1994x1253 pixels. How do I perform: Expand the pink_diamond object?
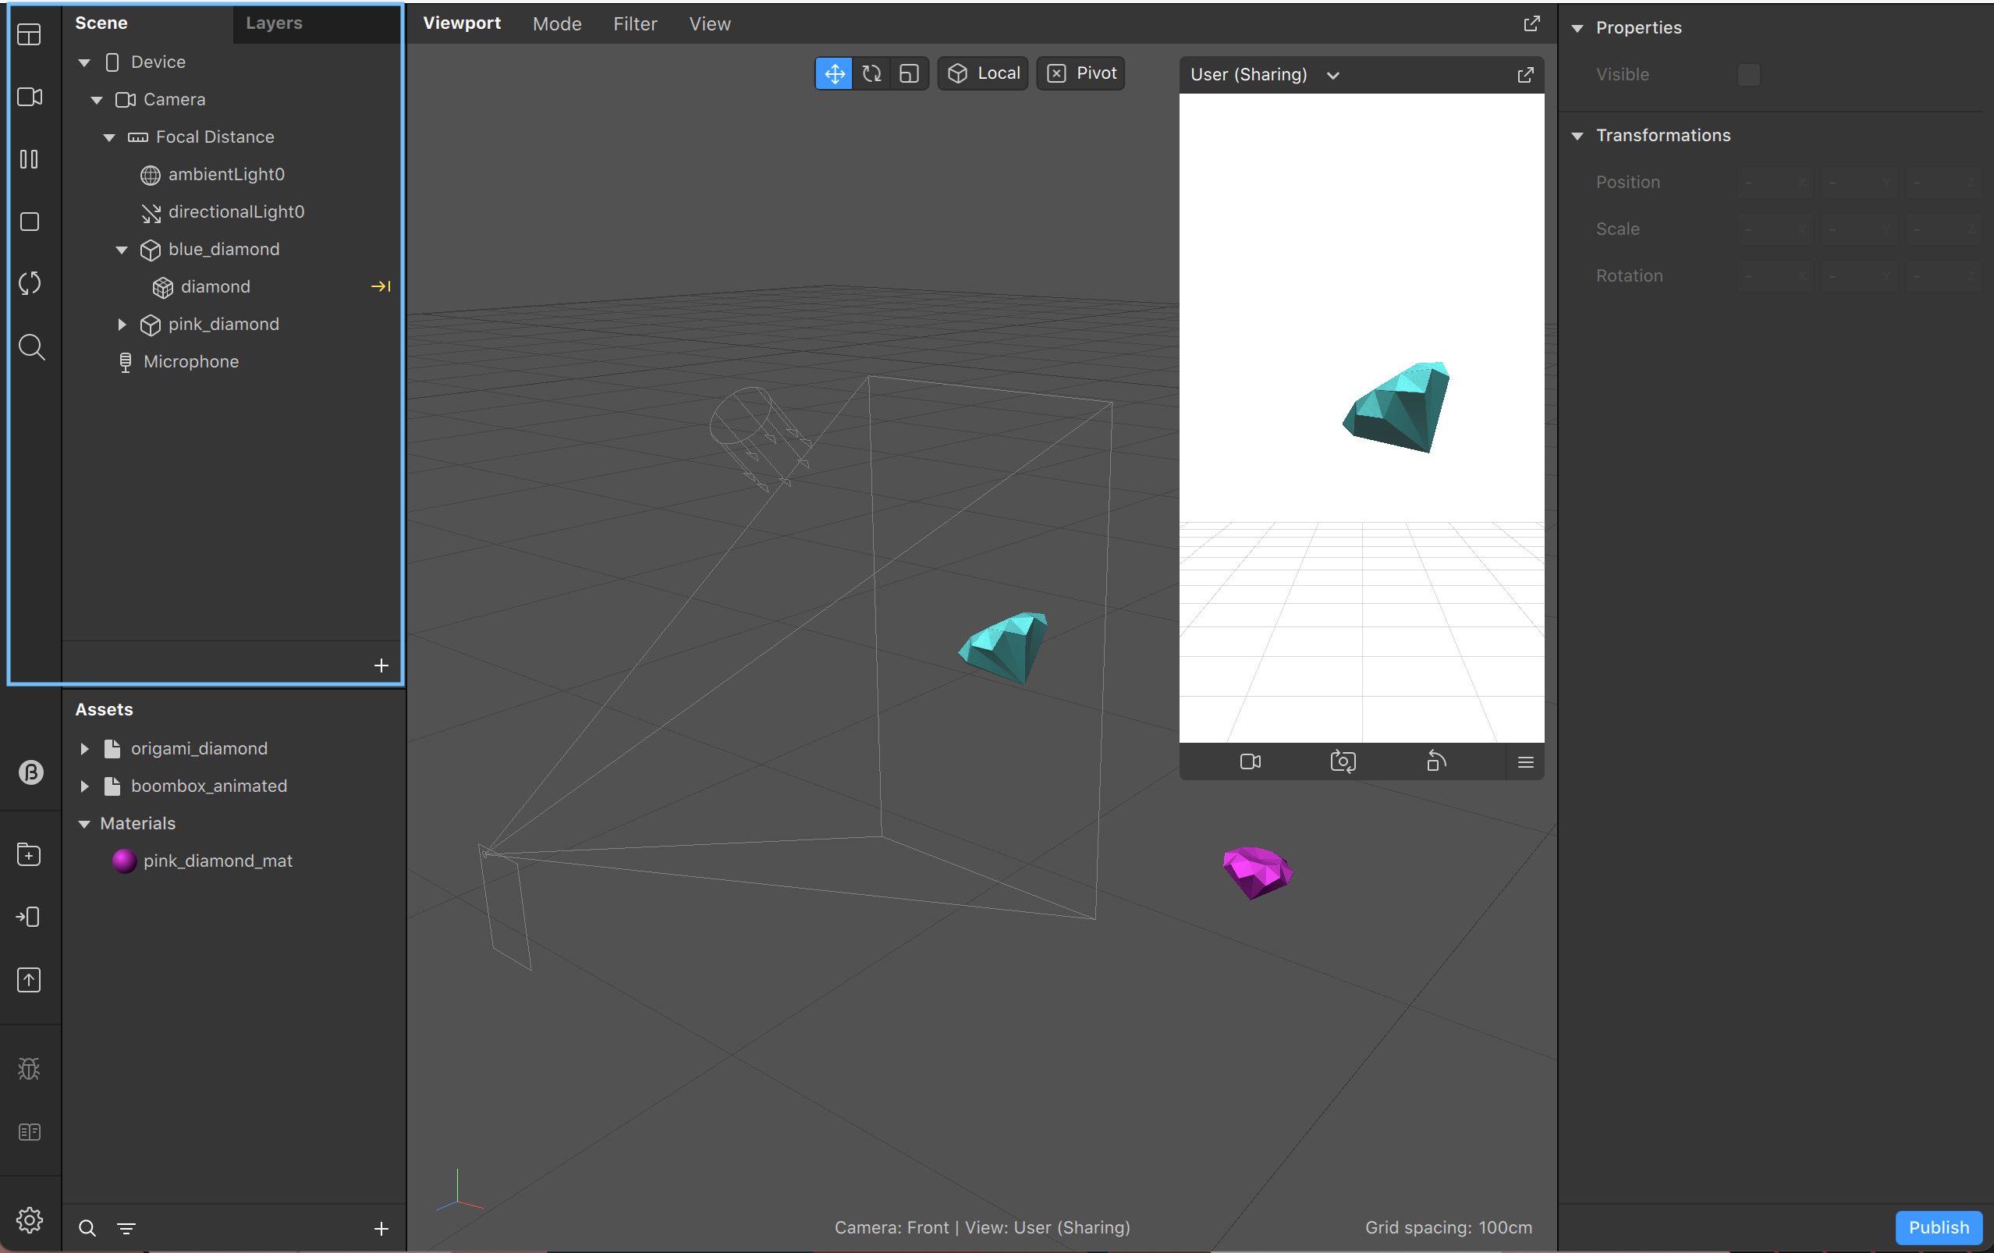[122, 324]
